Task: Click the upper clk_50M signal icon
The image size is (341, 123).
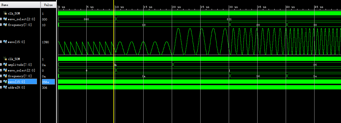Action: tap(5, 13)
